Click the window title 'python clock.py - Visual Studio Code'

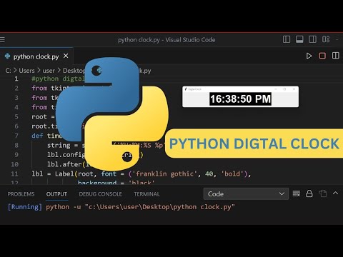(166, 40)
